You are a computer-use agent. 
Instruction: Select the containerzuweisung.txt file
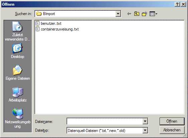click(x=60, y=29)
